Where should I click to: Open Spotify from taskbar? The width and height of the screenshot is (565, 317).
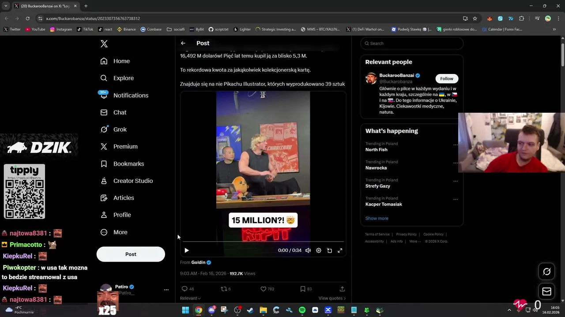tap(302, 310)
